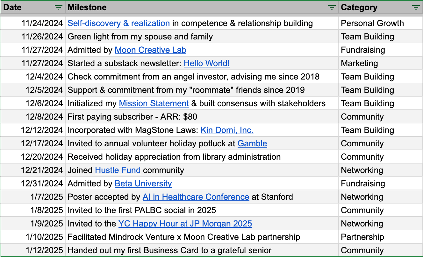Image resolution: width=423 pixels, height=257 pixels.
Task: Select the Personal Growth category cell
Action: click(381, 23)
